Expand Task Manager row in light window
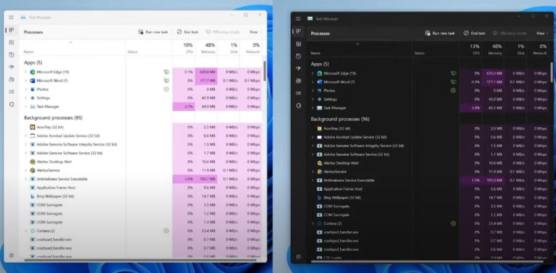This screenshot has width=556, height=273. click(26, 106)
